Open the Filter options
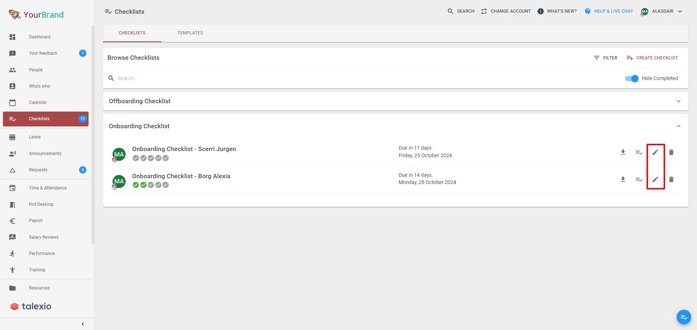Image resolution: width=697 pixels, height=330 pixels. point(606,58)
